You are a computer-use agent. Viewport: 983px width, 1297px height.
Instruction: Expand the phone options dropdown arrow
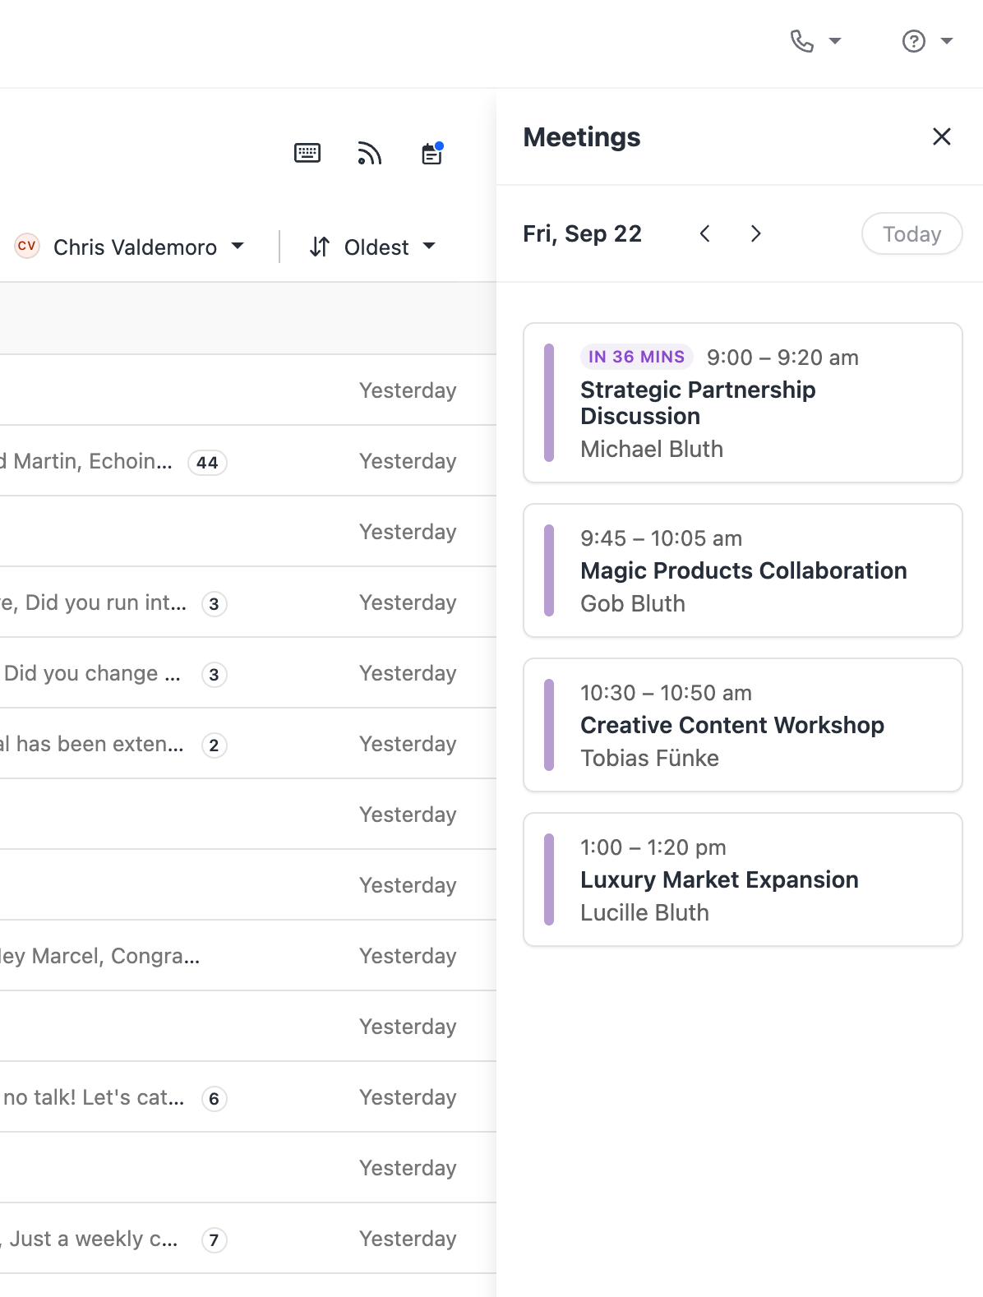coord(835,41)
